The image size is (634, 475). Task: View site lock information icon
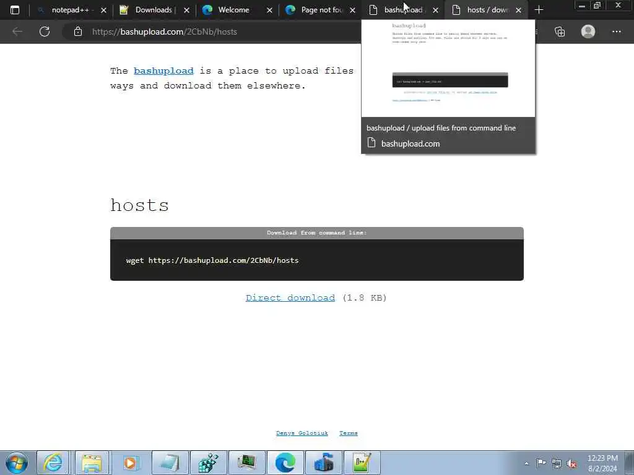pyautogui.click(x=78, y=32)
